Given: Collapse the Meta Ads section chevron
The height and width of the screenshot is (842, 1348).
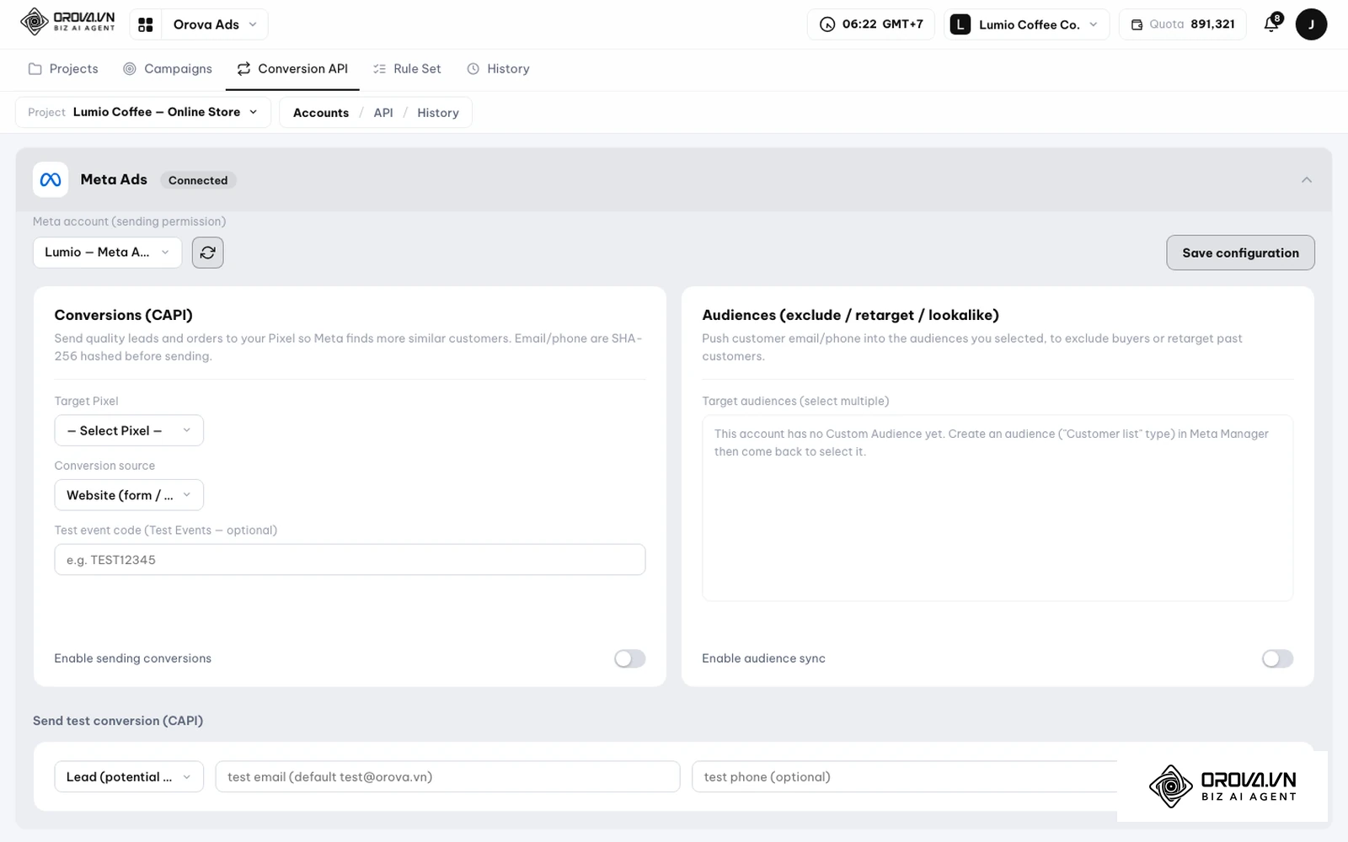Looking at the screenshot, I should coord(1307,179).
